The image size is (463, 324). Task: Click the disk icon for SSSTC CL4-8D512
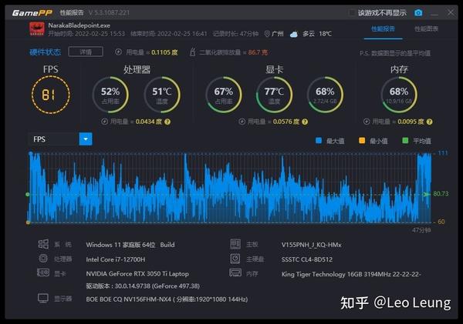[x=235, y=259]
